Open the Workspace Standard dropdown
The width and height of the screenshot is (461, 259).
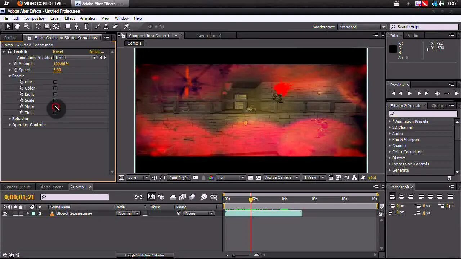click(x=362, y=27)
